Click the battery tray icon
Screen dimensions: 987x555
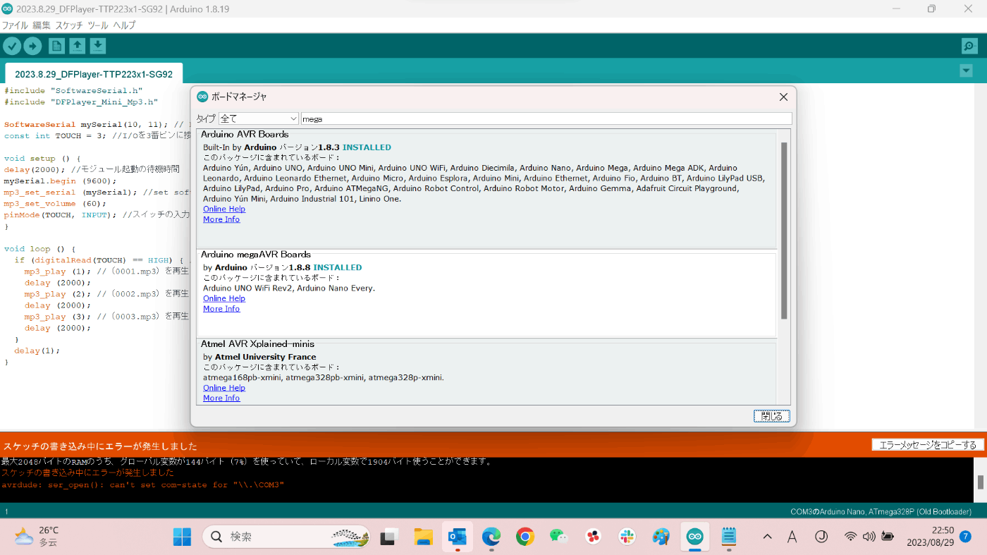point(888,537)
